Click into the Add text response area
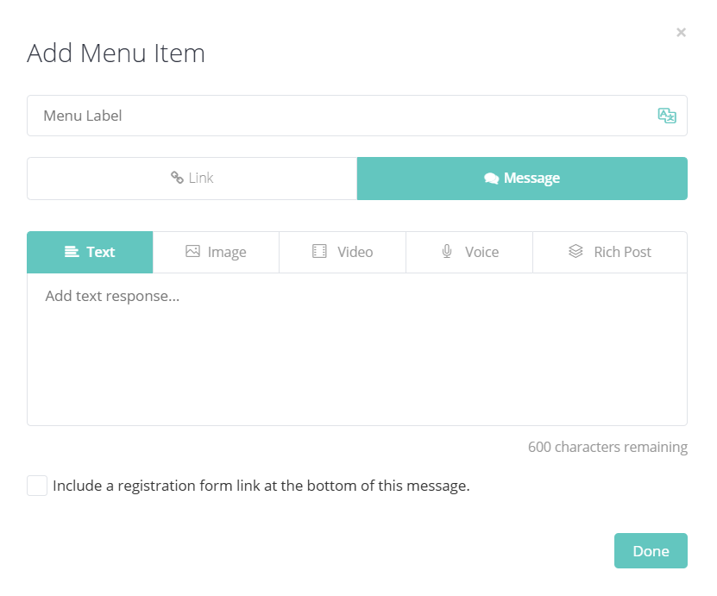The image size is (717, 596). 356,349
